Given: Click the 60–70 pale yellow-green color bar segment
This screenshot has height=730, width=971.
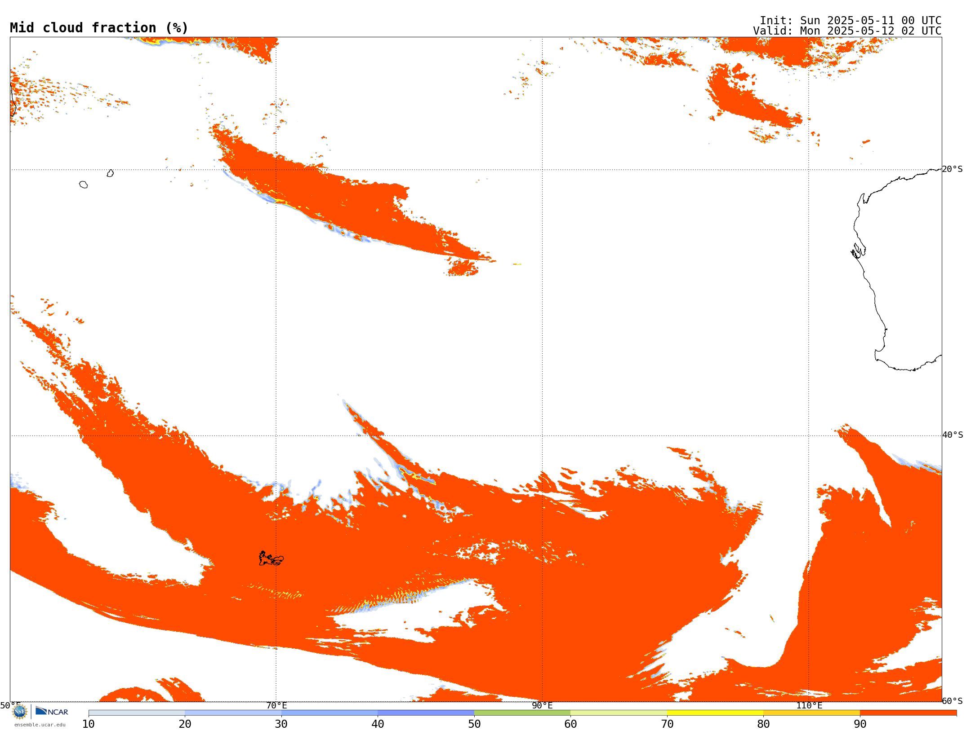Looking at the screenshot, I should tap(619, 713).
